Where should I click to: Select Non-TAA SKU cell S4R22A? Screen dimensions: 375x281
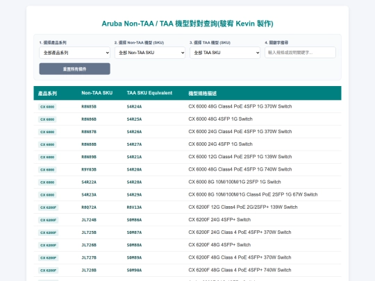coord(89,182)
